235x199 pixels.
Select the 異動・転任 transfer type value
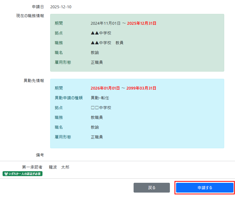(100, 98)
